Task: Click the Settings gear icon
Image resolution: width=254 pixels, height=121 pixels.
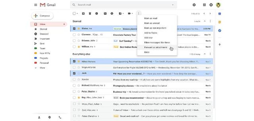Action: click(x=194, y=5)
